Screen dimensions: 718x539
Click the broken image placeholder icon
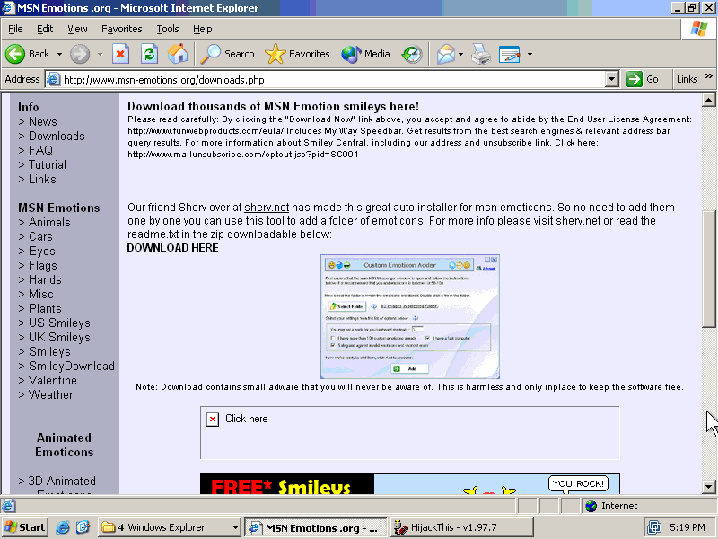[x=213, y=420]
